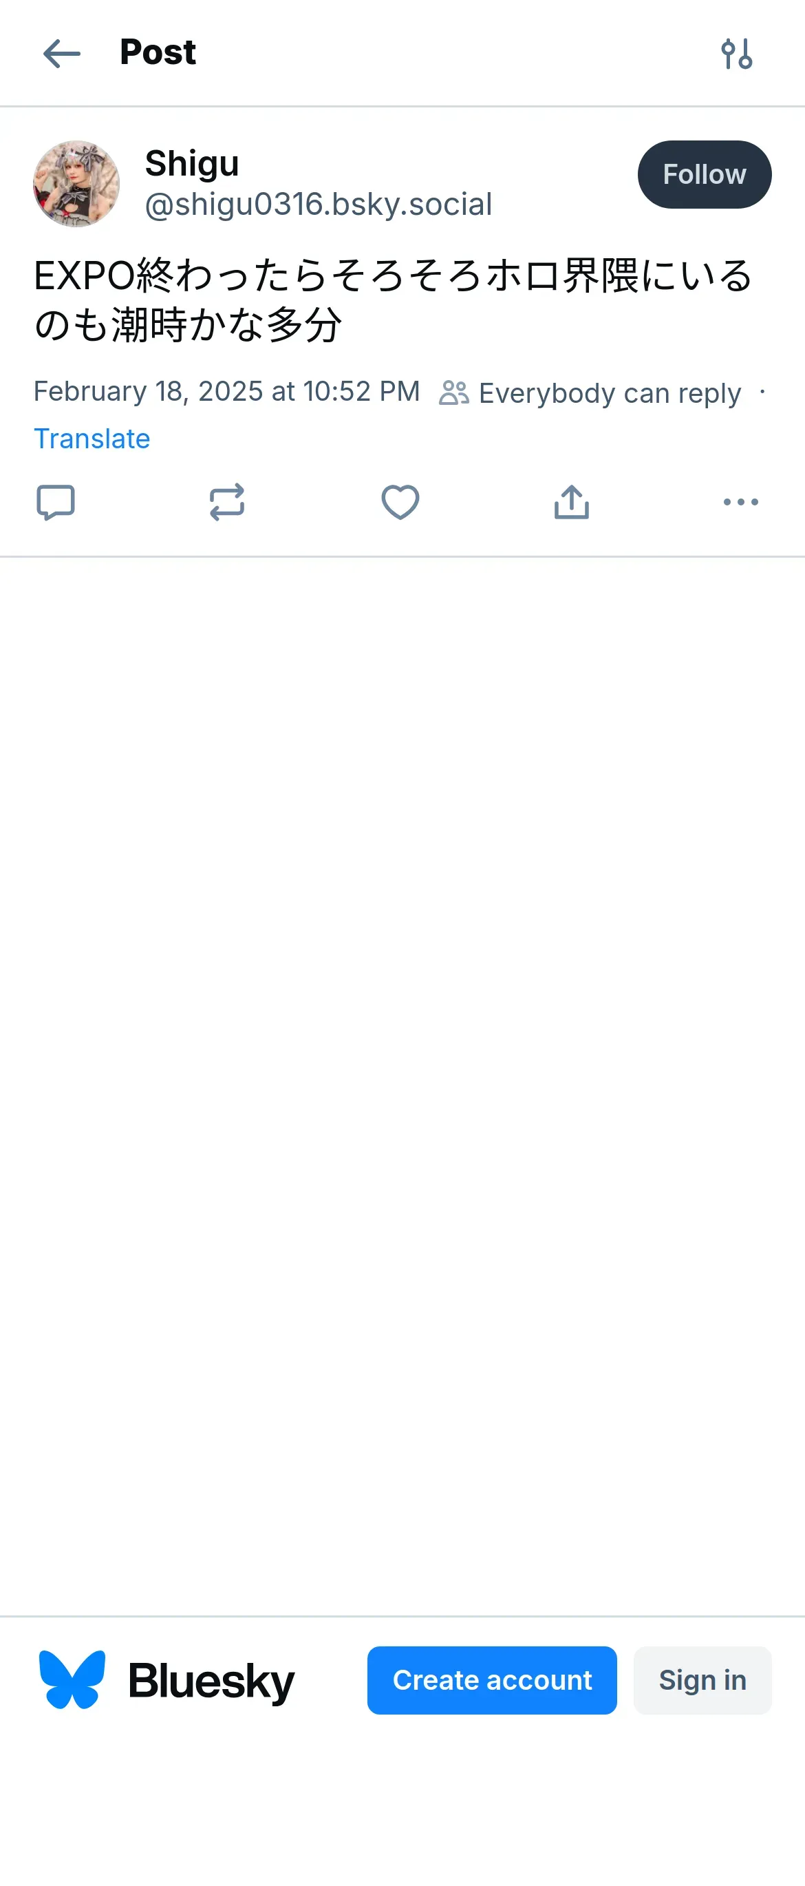
Task: Open the @shigu0316.bsky.social handle link
Action: point(319,205)
